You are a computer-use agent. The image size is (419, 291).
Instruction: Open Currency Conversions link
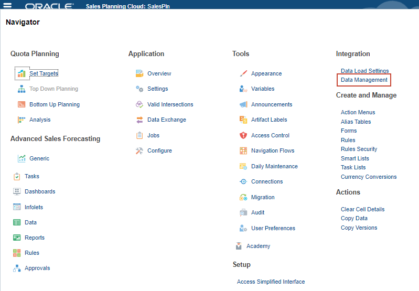click(369, 177)
